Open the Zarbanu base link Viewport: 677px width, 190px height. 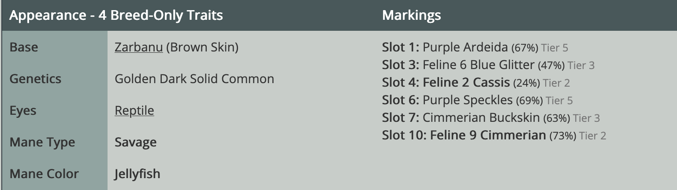138,47
